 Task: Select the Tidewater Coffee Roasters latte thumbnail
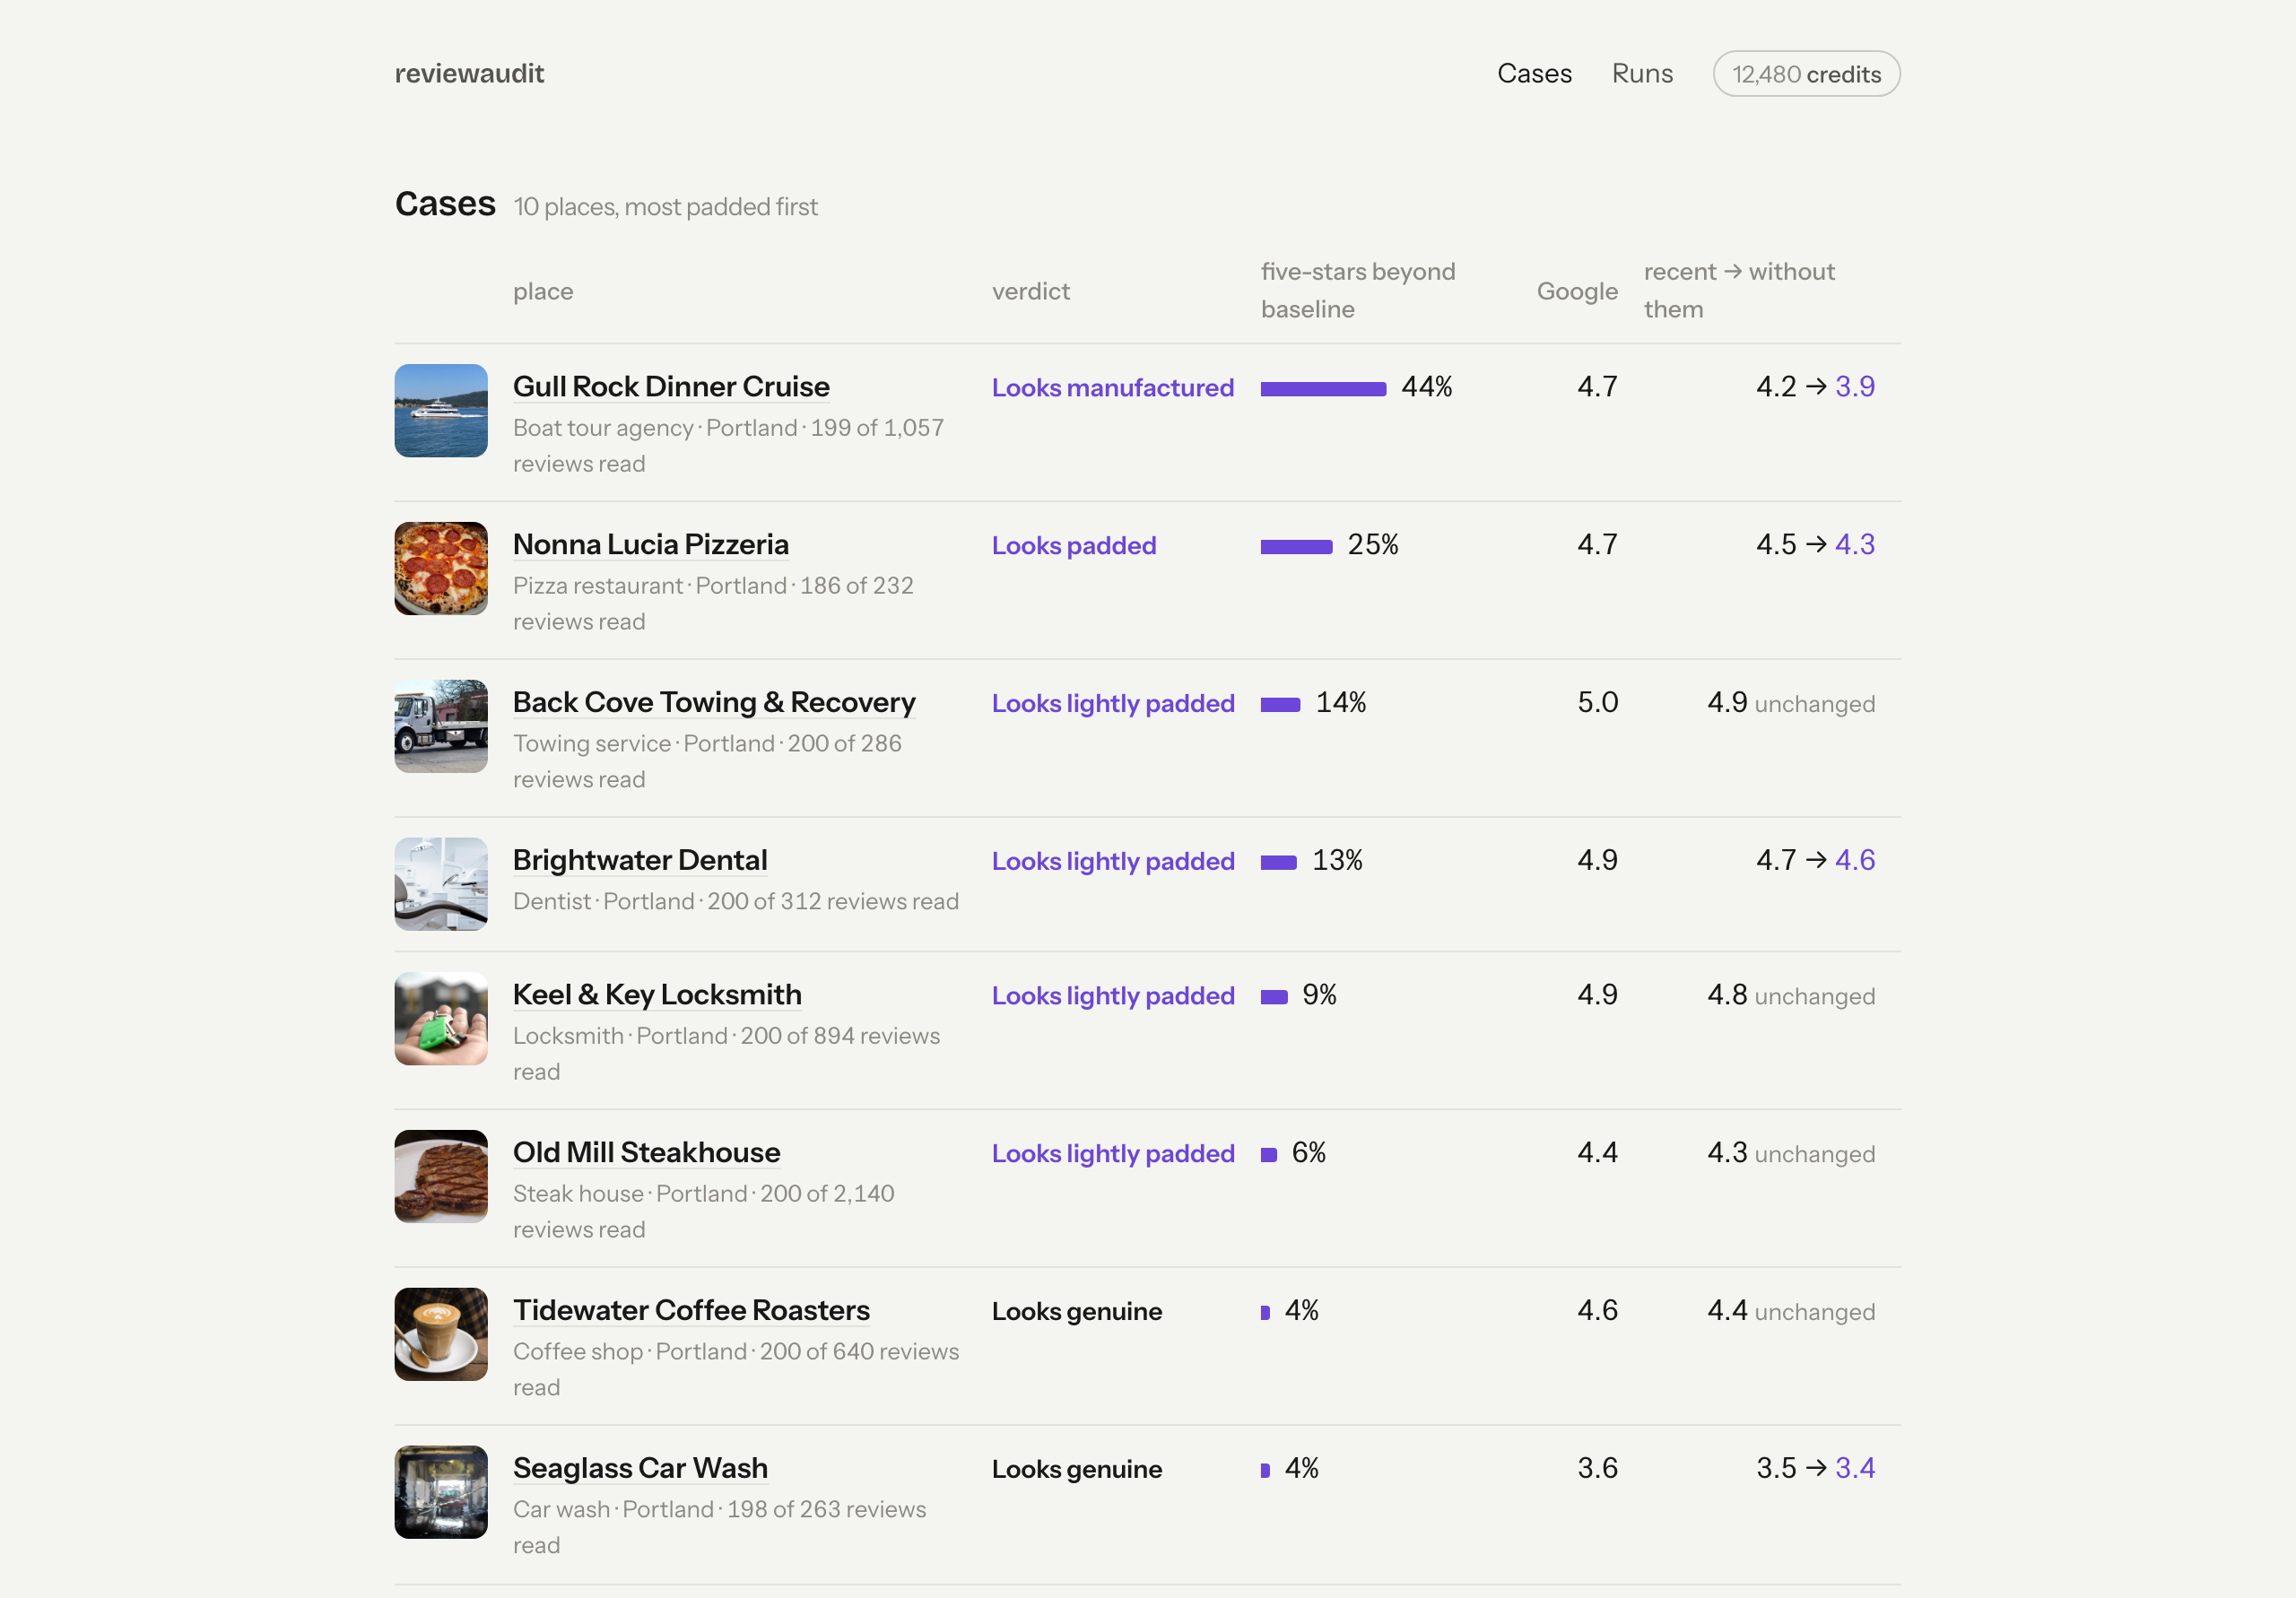pos(441,1334)
